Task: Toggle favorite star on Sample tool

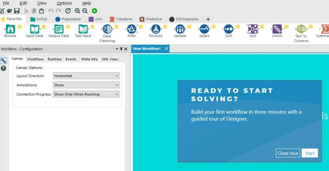Action: coord(189,26)
